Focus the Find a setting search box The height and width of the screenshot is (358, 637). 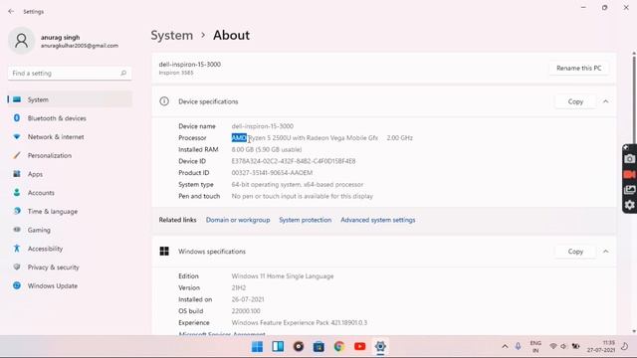[70, 73]
